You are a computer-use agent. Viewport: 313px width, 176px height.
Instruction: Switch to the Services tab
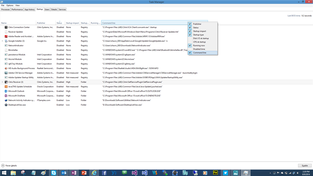tap(62, 9)
